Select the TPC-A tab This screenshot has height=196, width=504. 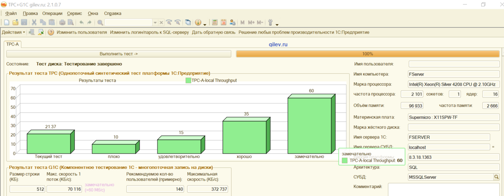click(13, 44)
